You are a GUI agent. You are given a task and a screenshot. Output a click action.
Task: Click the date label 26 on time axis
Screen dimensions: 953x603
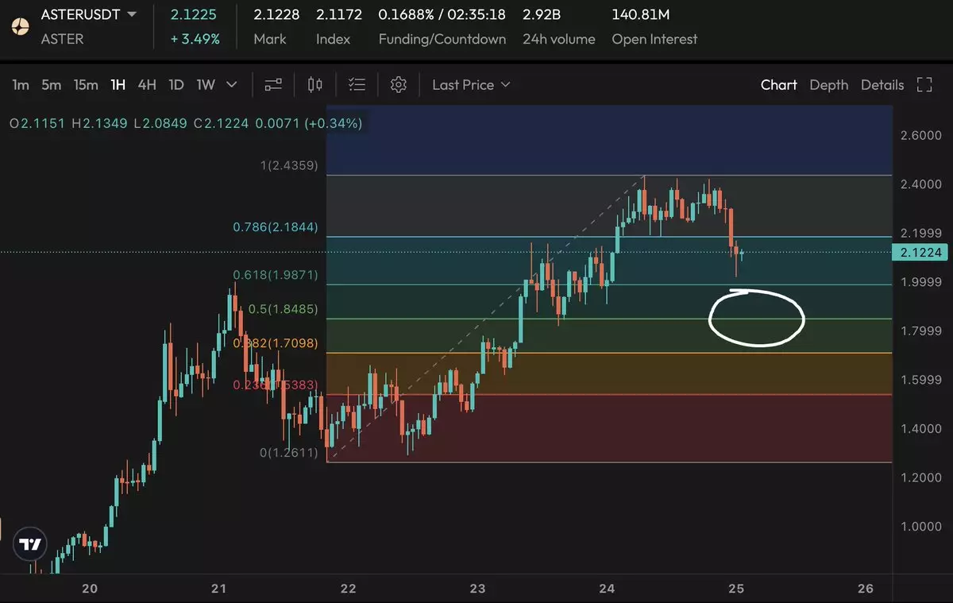click(866, 589)
